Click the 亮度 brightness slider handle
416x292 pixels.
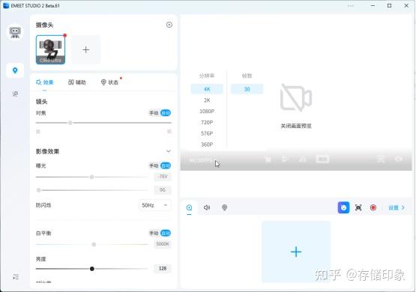(92, 269)
